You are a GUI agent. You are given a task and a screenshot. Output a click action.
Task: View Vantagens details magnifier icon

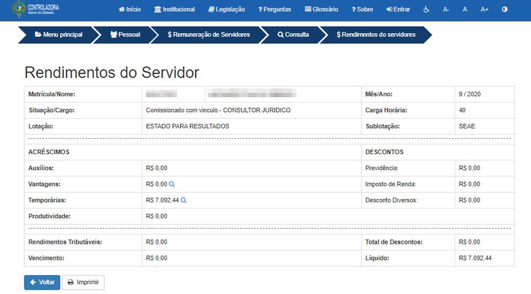click(172, 184)
